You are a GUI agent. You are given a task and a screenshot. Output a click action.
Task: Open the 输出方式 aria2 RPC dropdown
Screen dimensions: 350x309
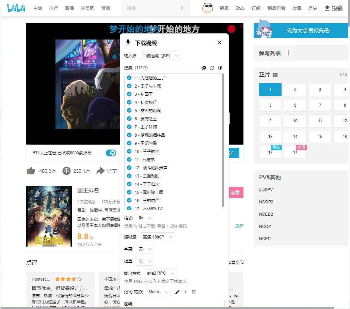point(160,273)
